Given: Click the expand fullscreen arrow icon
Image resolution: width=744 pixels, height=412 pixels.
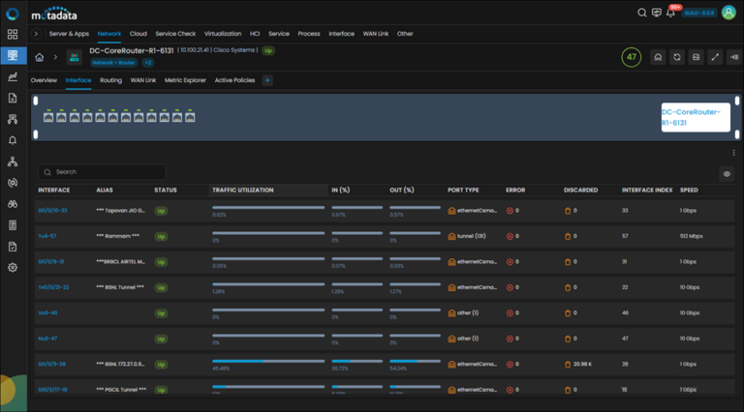Looking at the screenshot, I should point(715,57).
